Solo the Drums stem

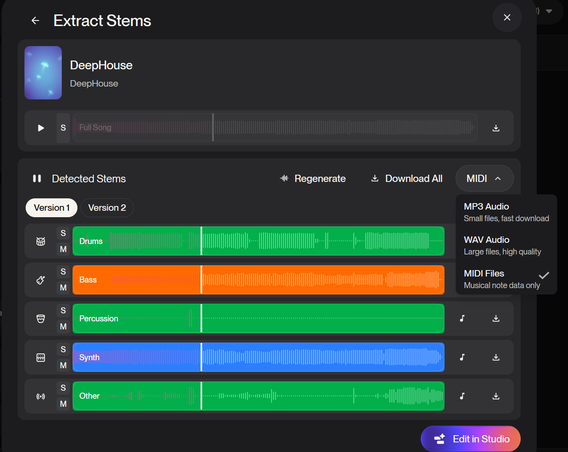(63, 233)
